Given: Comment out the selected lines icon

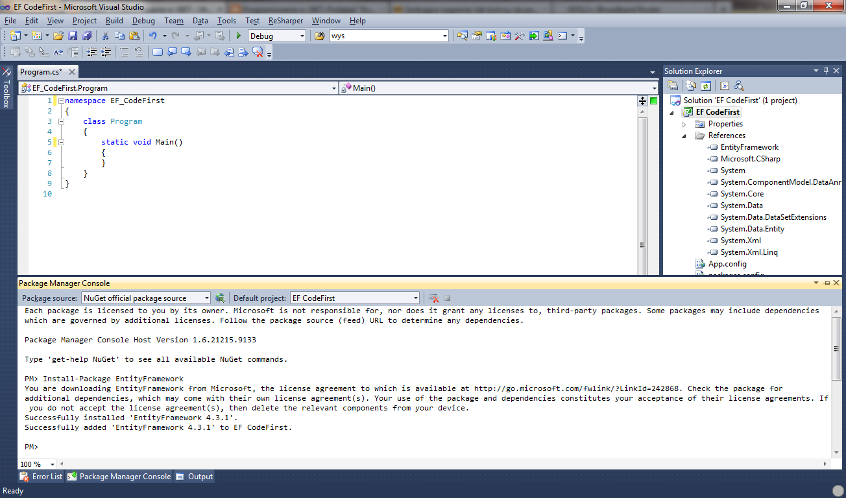Looking at the screenshot, I should click(123, 52).
